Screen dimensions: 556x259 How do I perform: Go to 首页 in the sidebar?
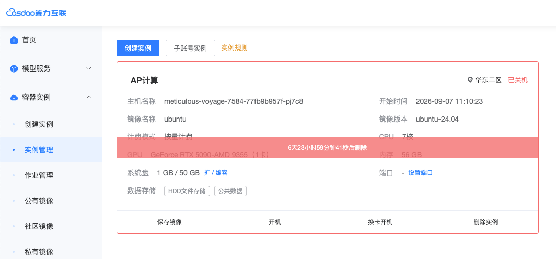click(x=29, y=40)
